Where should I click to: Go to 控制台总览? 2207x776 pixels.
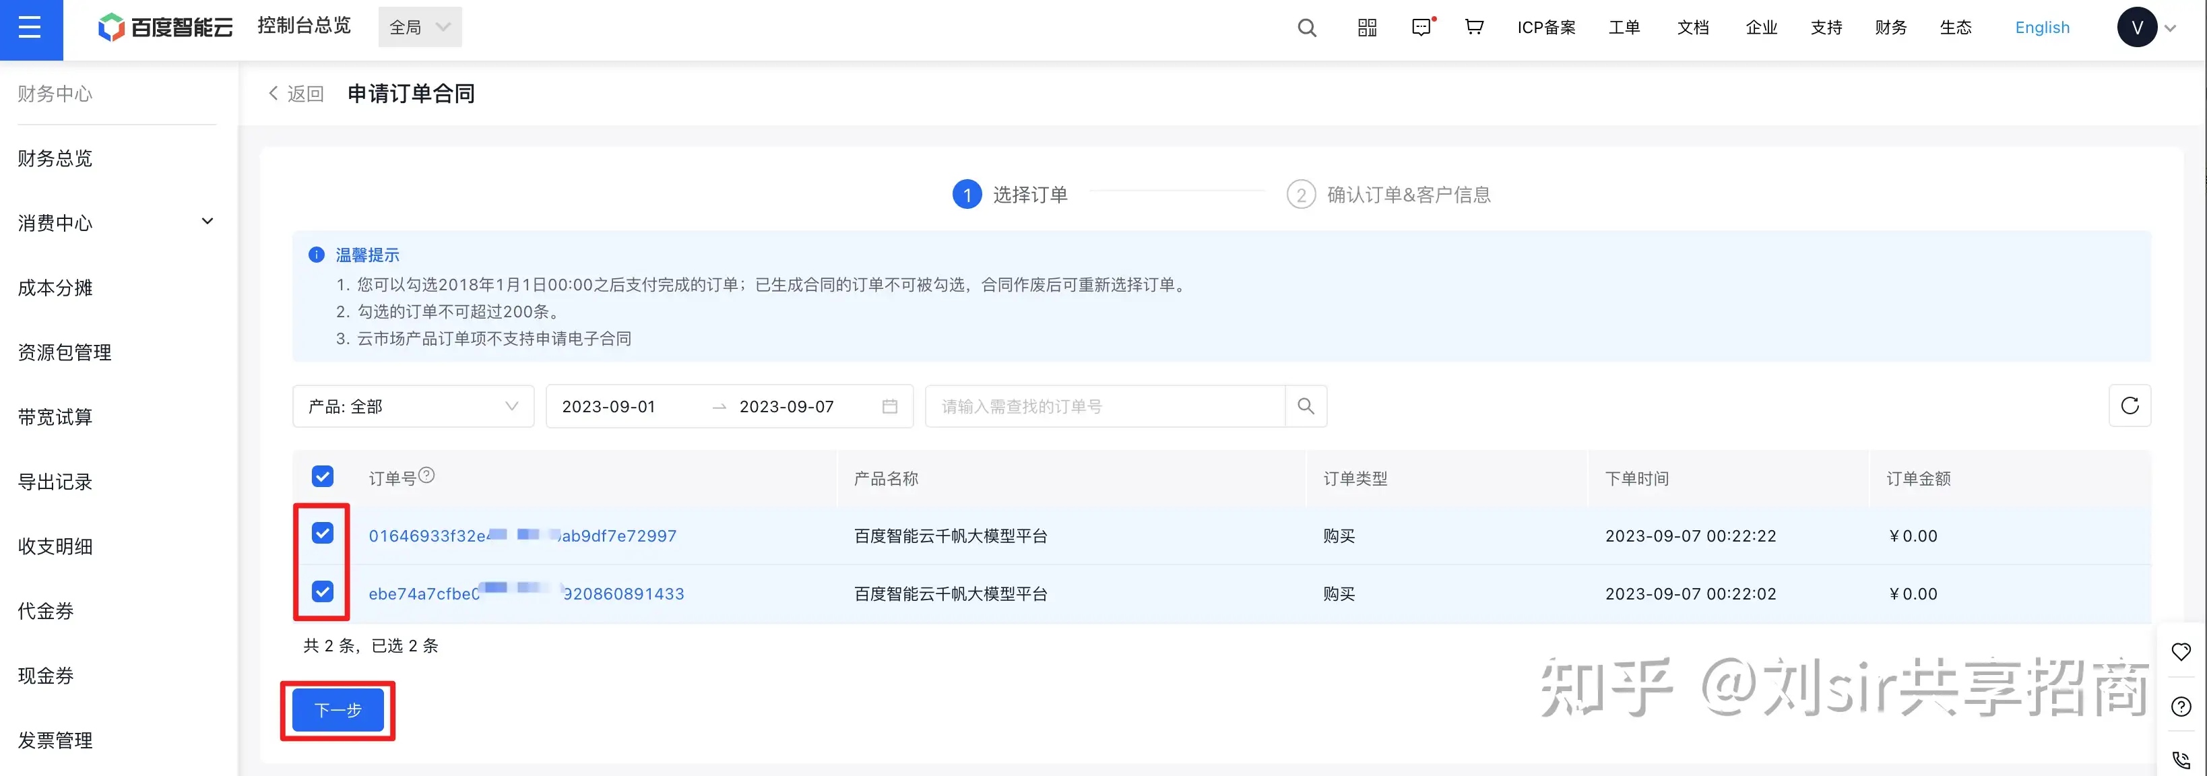point(304,26)
